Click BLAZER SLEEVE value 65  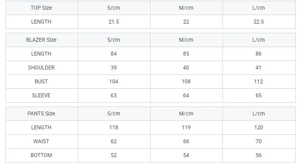259,95
